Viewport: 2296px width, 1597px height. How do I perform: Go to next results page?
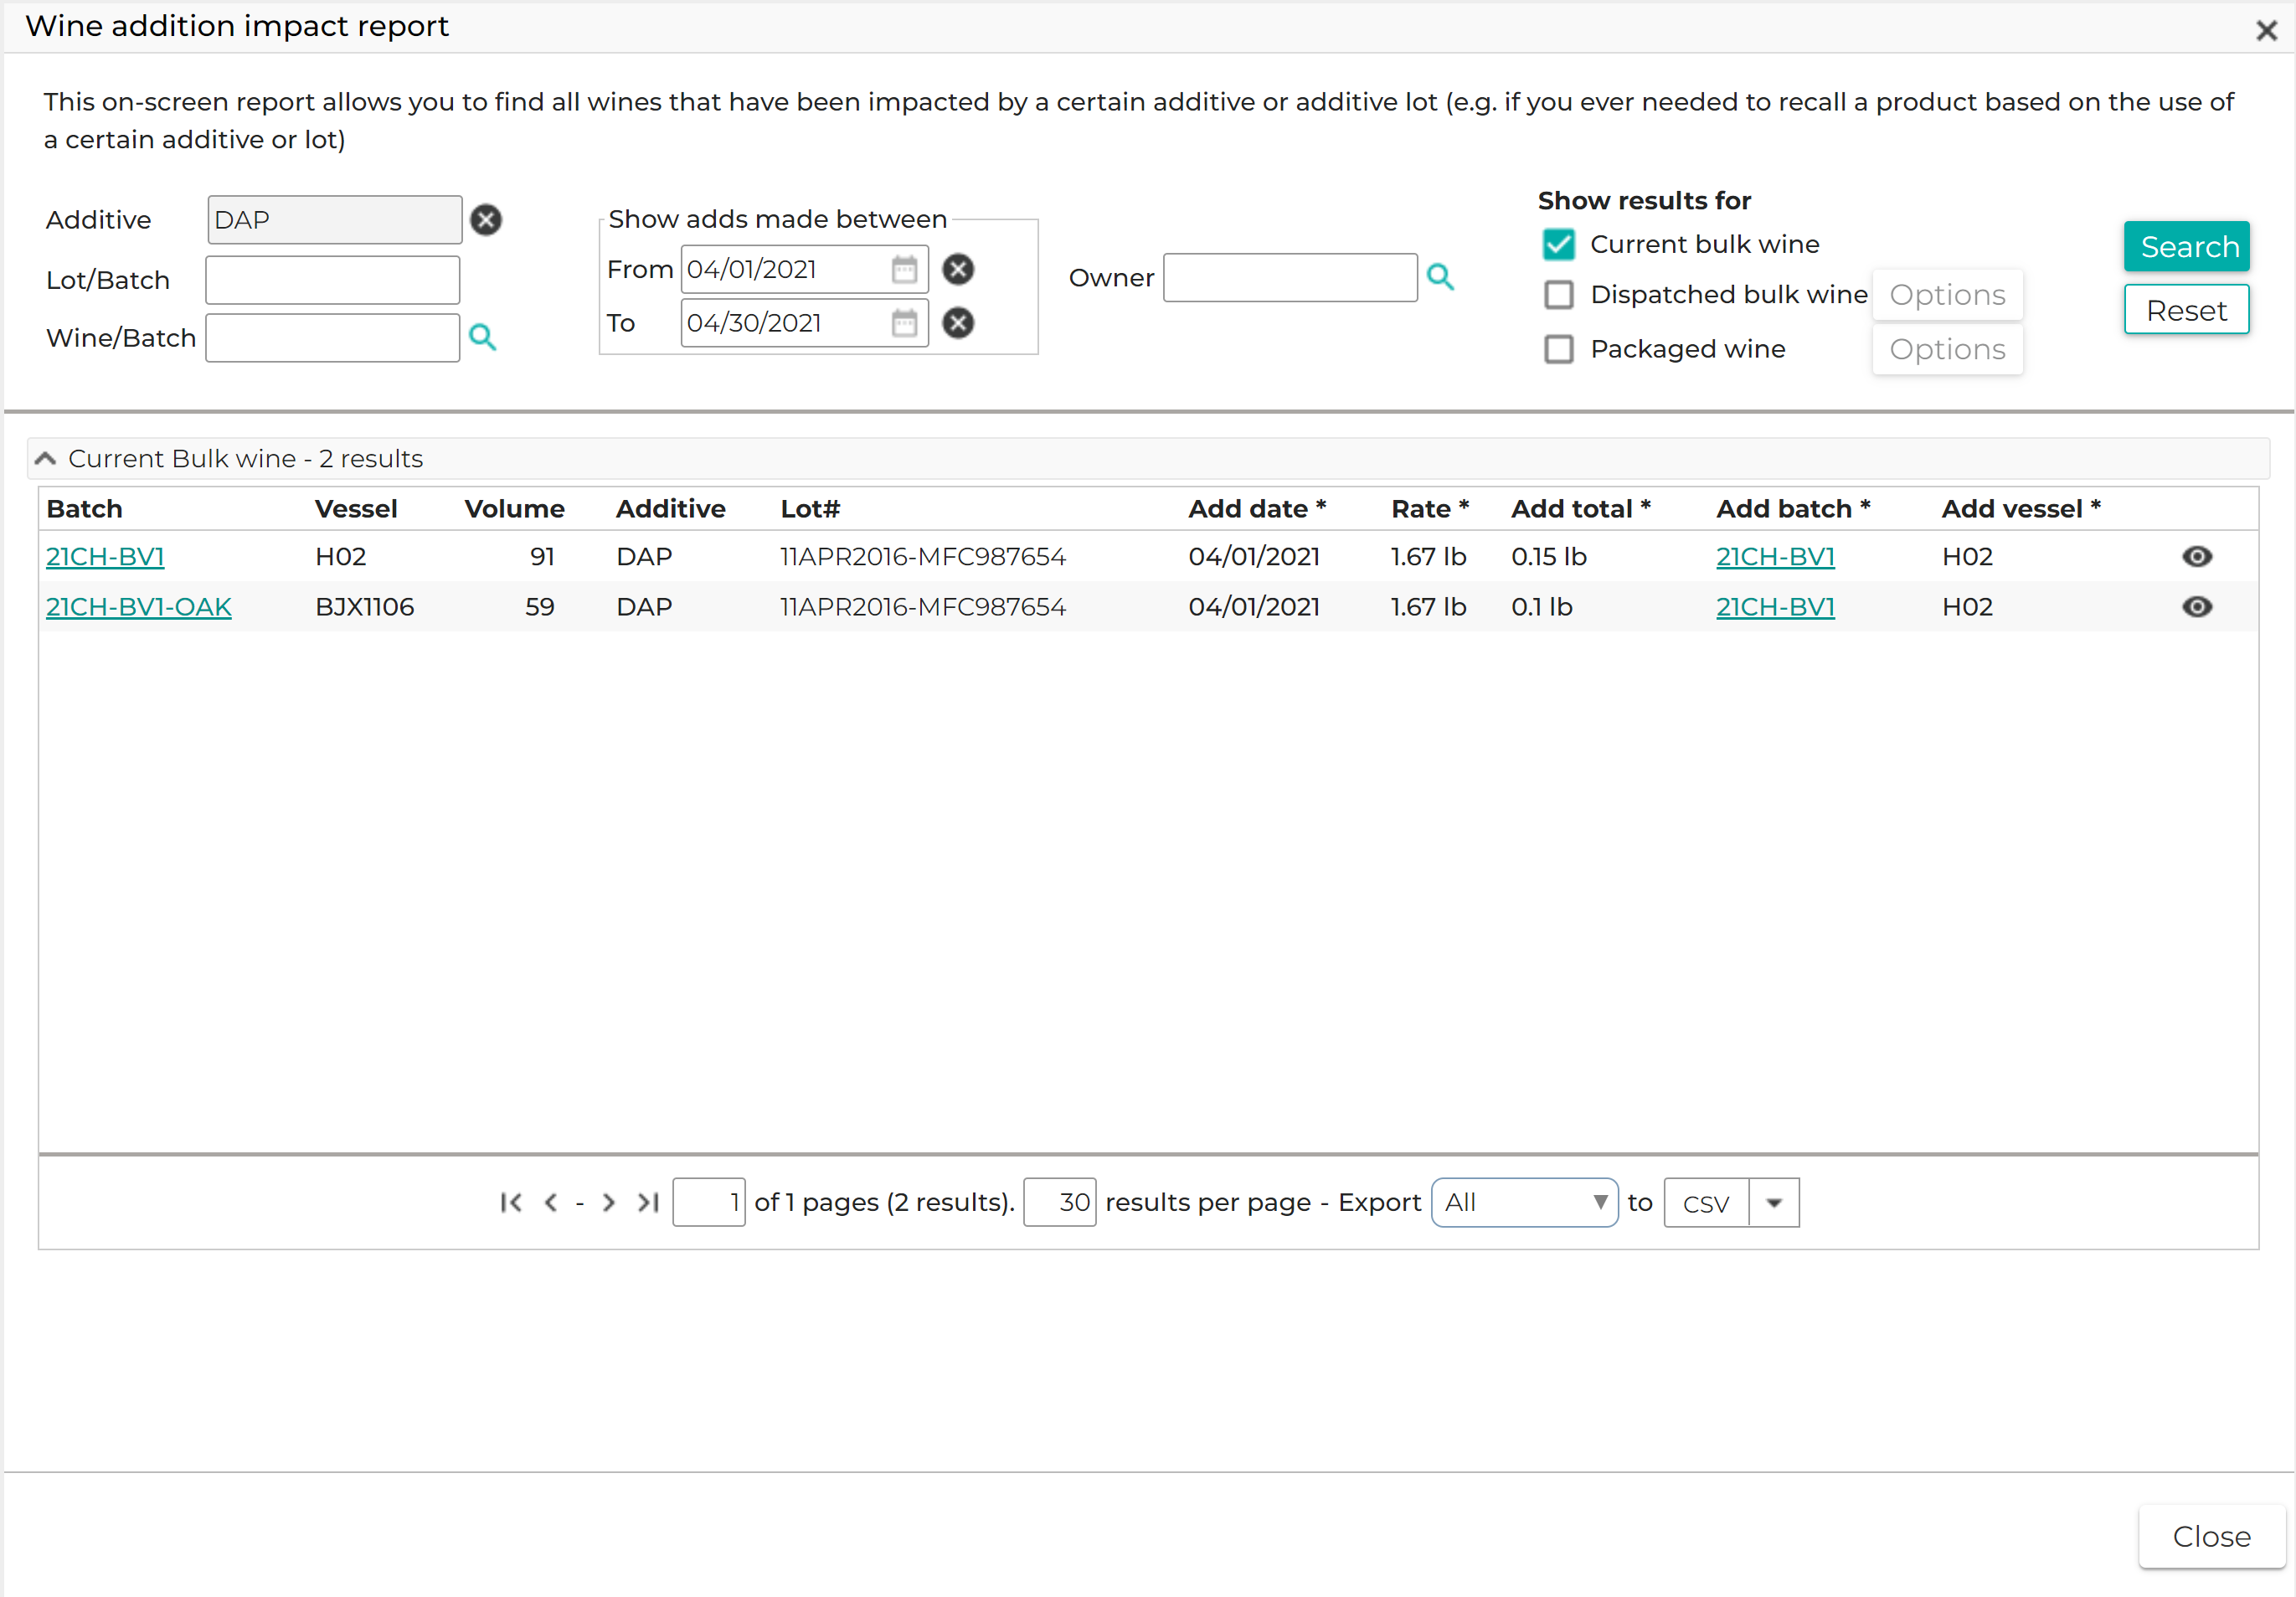[x=608, y=1203]
